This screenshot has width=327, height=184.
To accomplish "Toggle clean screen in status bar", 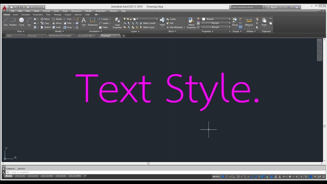I will pos(319,176).
